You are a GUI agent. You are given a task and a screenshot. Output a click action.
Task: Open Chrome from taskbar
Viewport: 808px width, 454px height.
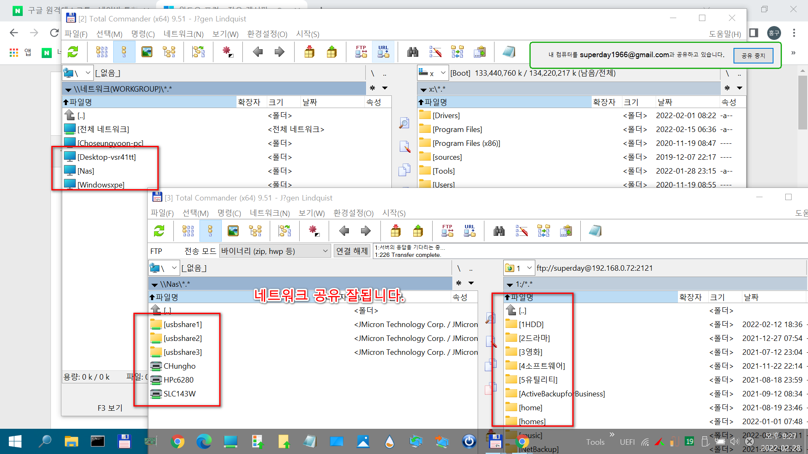(x=178, y=441)
